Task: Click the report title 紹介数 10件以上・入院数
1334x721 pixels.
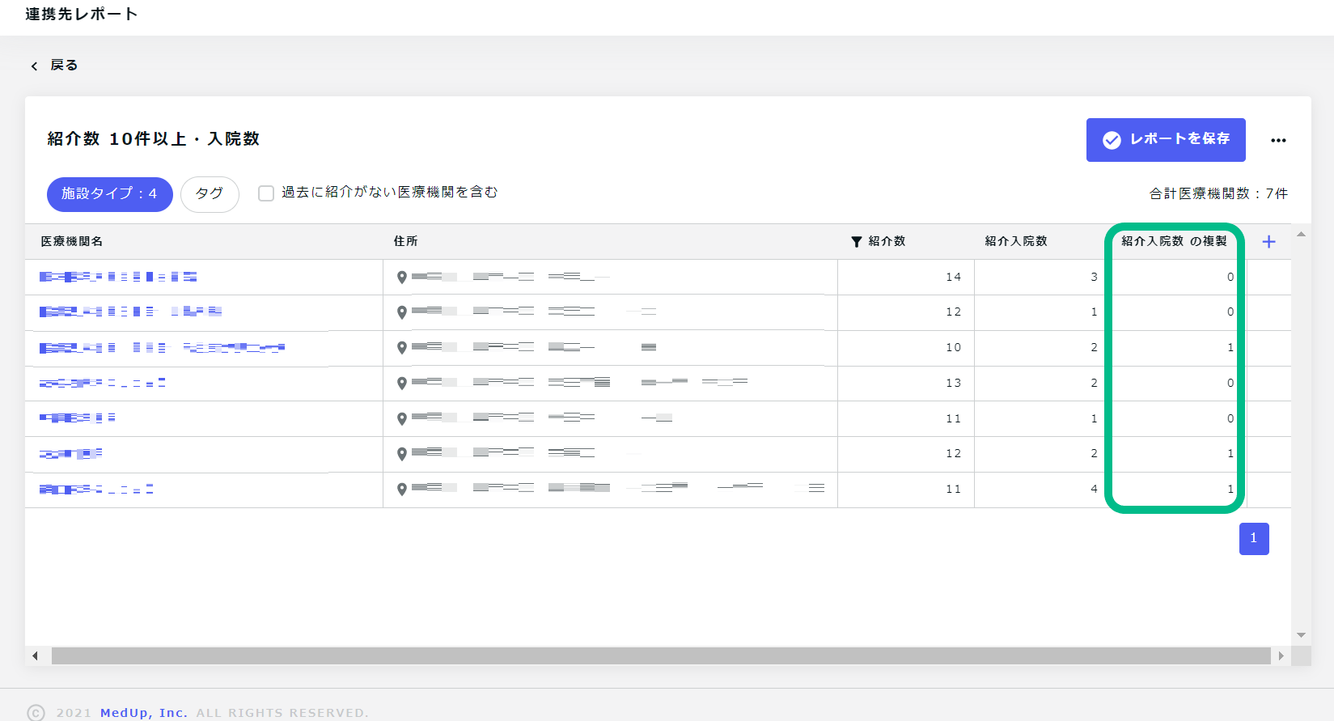Action: click(x=154, y=139)
